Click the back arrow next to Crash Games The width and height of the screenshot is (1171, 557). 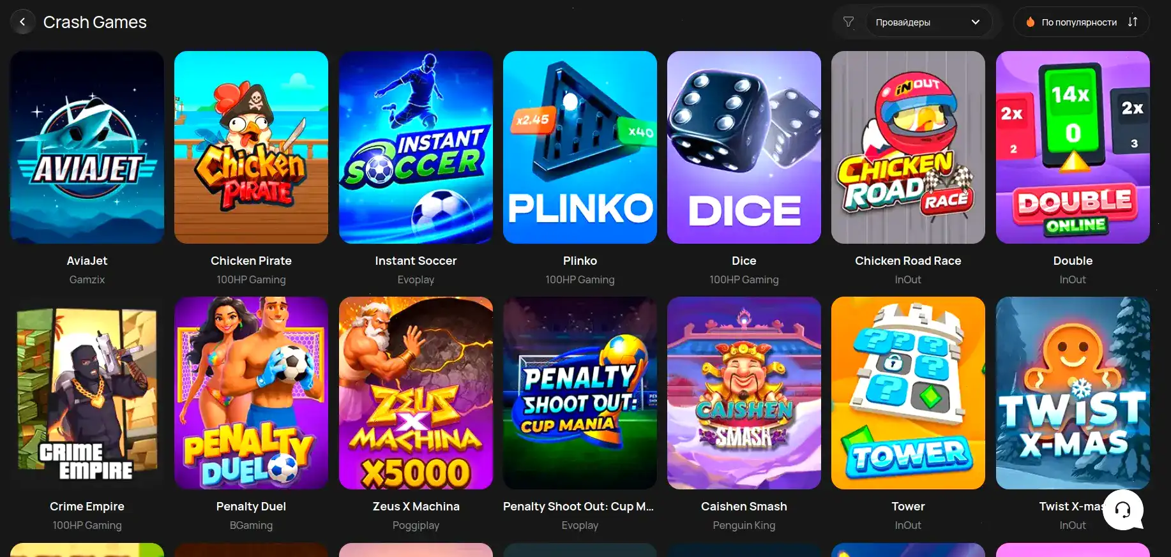(x=22, y=22)
